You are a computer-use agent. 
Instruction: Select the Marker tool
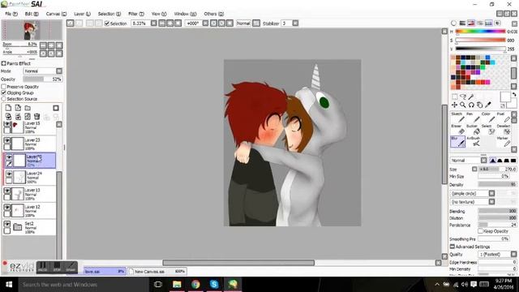[503, 141]
